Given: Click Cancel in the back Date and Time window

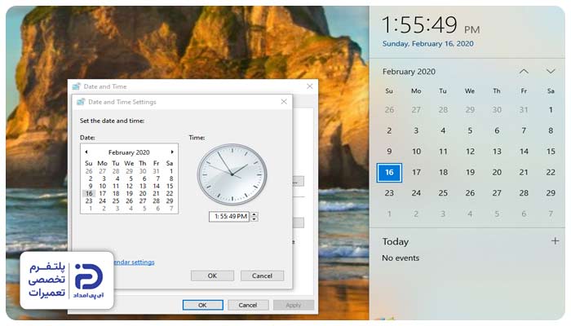Looking at the screenshot, I should pos(248,305).
